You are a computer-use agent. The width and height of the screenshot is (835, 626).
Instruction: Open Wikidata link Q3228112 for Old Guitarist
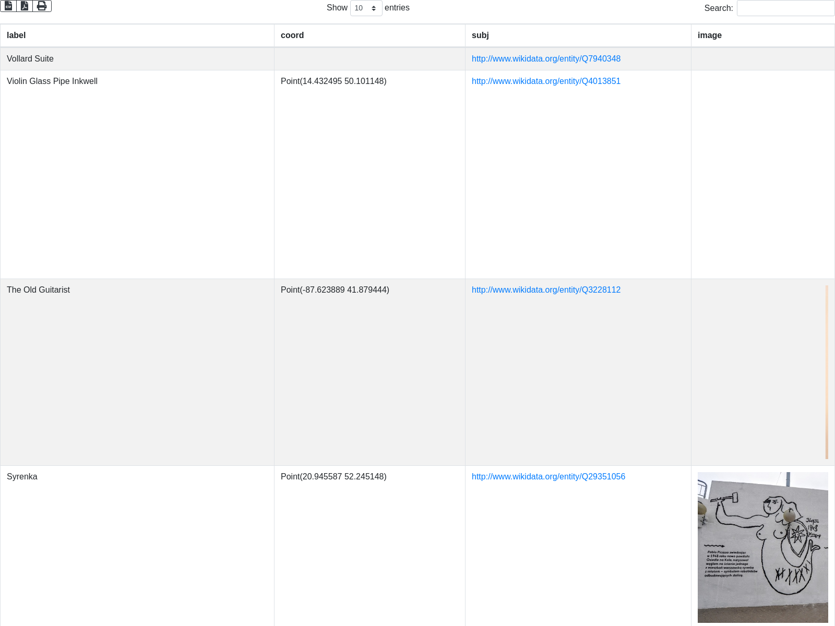[546, 290]
